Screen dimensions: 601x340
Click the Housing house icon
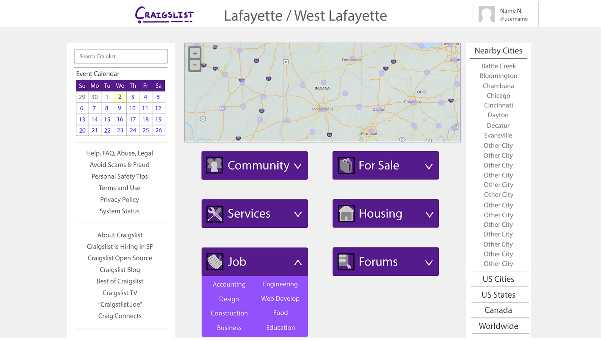tap(346, 213)
